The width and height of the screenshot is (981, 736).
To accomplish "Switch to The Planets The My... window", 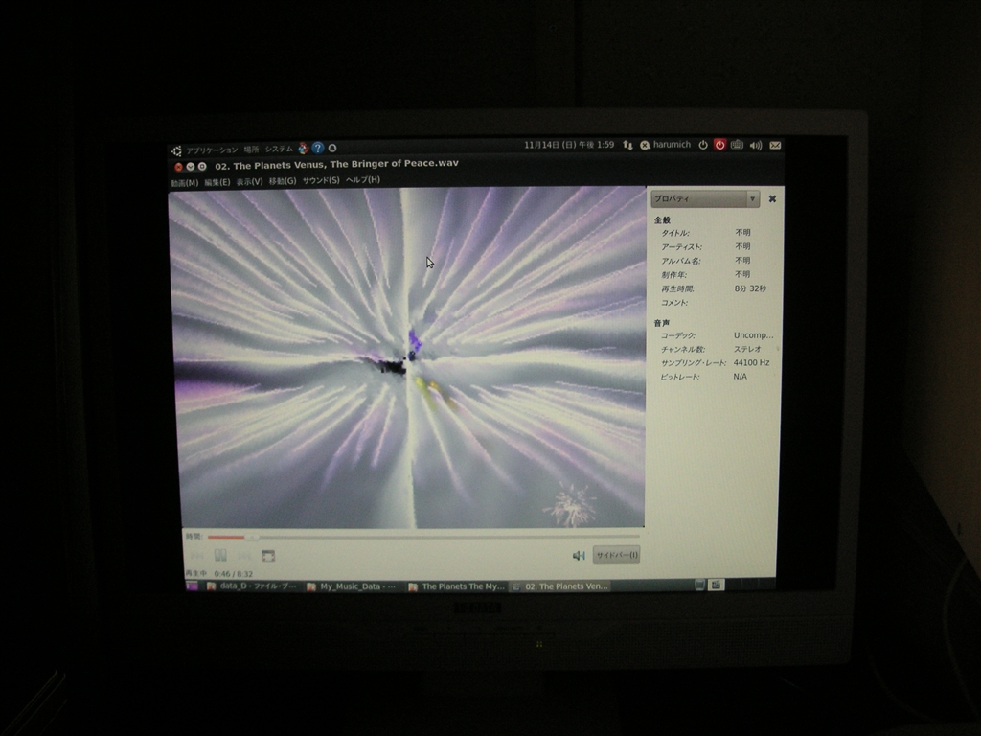I will (x=456, y=586).
